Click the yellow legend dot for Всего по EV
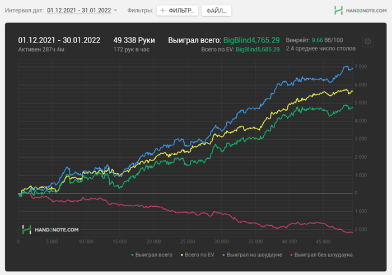 pyautogui.click(x=182, y=255)
